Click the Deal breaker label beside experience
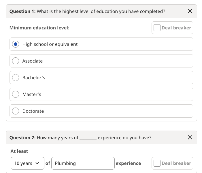This screenshot has height=173, width=202. pos(176,163)
